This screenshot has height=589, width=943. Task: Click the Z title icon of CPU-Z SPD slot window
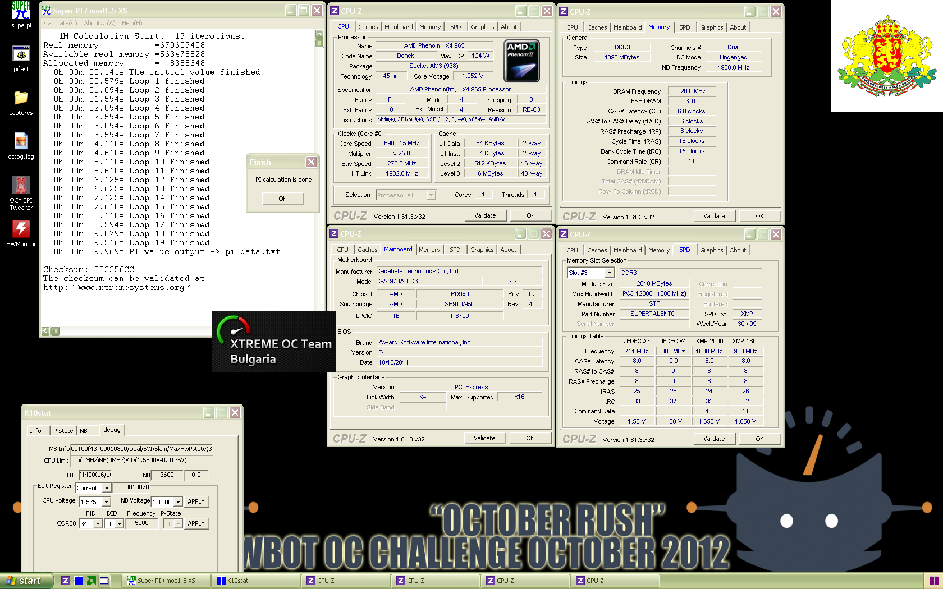[564, 234]
